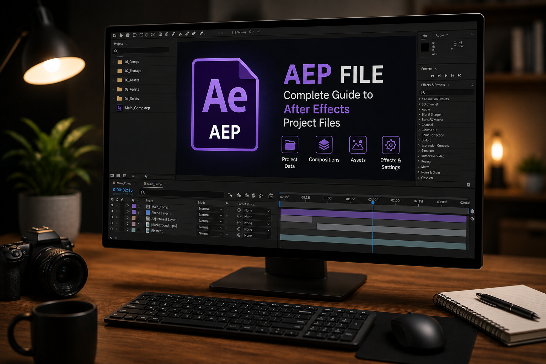Switch to the Info tab

424,36
